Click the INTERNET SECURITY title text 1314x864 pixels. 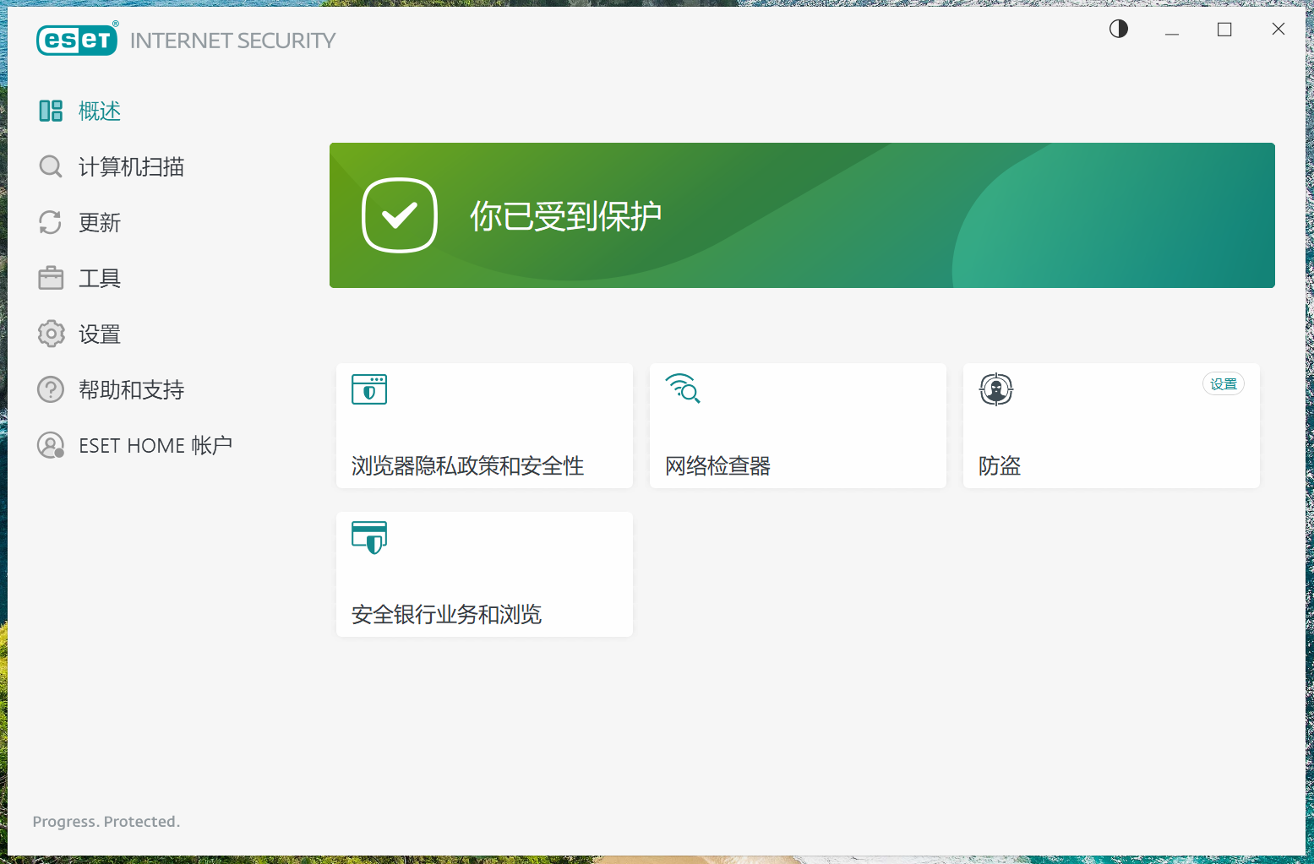[232, 41]
